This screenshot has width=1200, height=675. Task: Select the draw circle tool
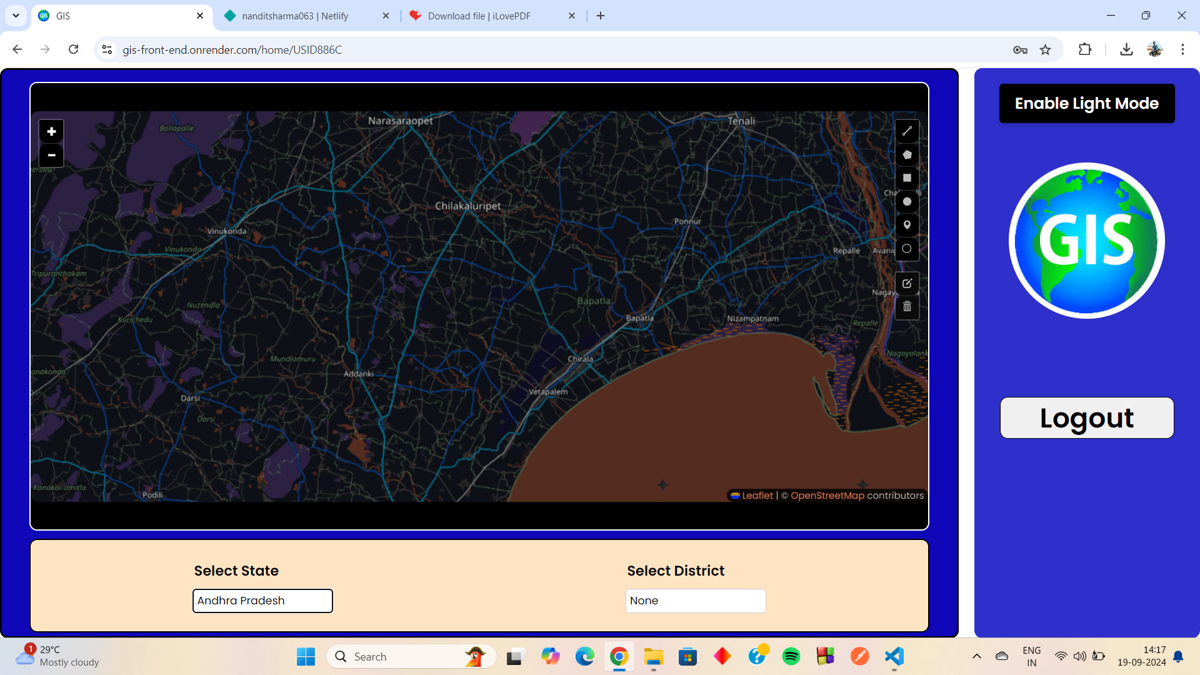[x=907, y=201]
